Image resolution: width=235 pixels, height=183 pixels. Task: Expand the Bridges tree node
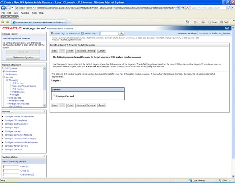coord(11,94)
